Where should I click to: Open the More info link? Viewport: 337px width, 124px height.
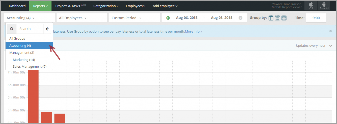(x=194, y=31)
